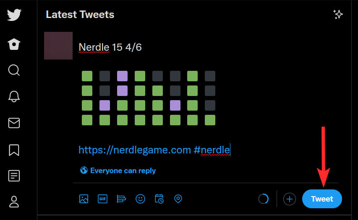Open the emoji picker
The image size is (358, 220).
(x=140, y=199)
